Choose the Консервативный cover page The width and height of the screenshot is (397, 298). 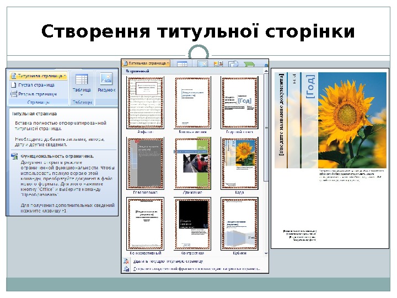146,223
